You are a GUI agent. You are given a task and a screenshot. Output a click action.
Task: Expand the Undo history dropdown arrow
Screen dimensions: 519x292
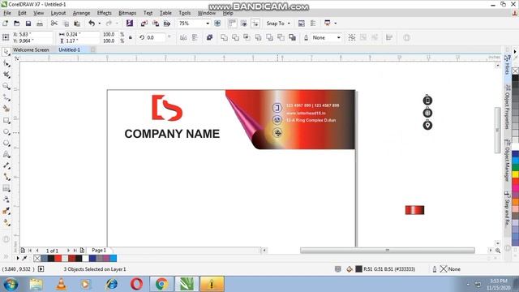99,24
